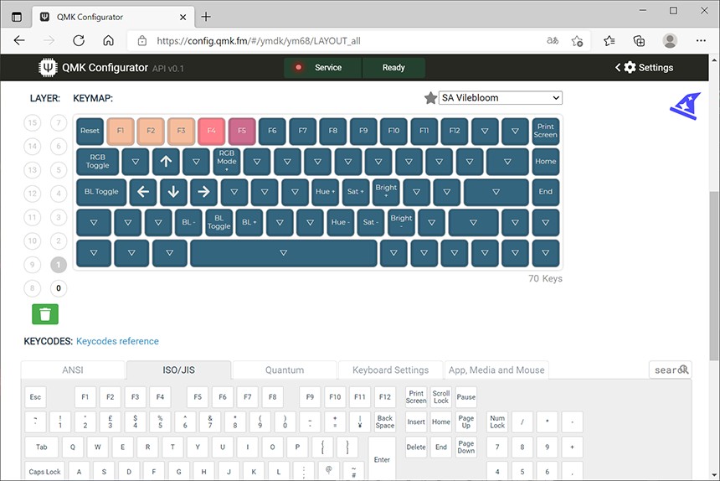Click the browser back arrow
Image resolution: width=720 pixels, height=481 pixels.
click(x=19, y=40)
